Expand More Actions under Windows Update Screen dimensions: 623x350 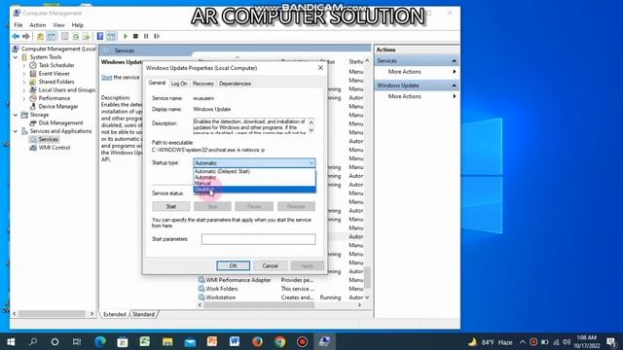click(x=417, y=96)
